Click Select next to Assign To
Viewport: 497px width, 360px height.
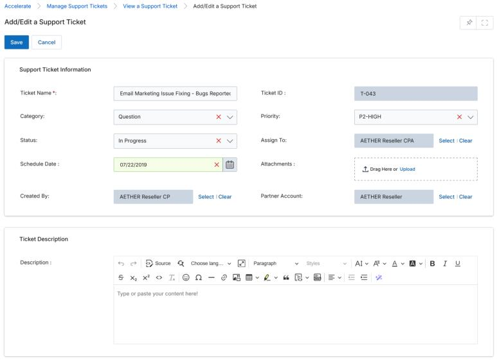pos(447,141)
